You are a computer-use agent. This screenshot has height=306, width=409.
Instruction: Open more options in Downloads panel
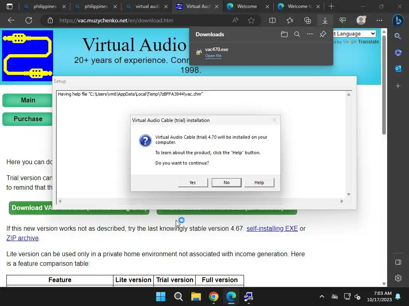(x=310, y=34)
